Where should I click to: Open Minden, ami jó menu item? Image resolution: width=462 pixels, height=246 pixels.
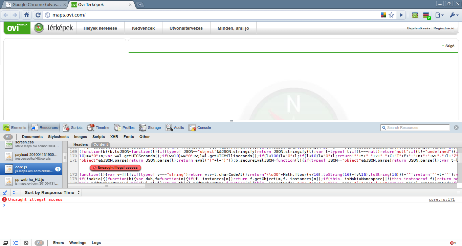coord(233,28)
